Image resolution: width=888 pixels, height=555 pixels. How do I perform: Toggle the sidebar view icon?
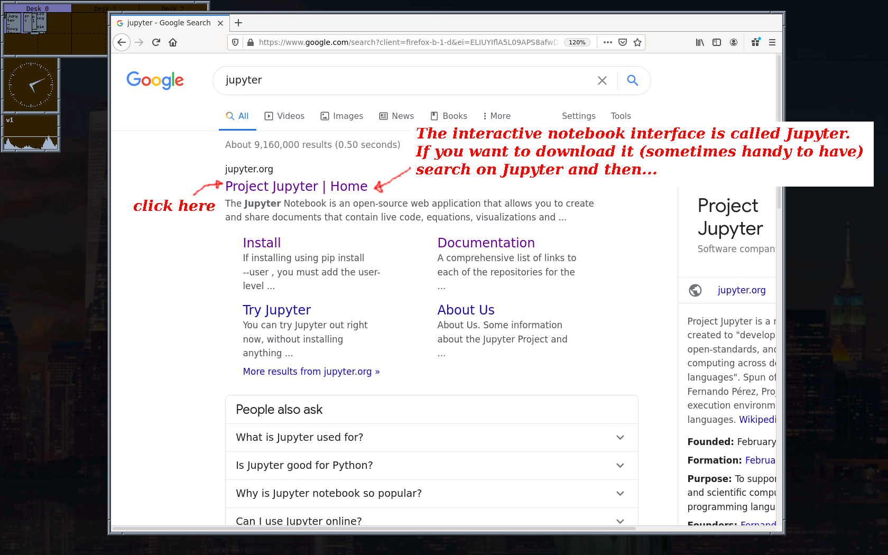(x=717, y=42)
